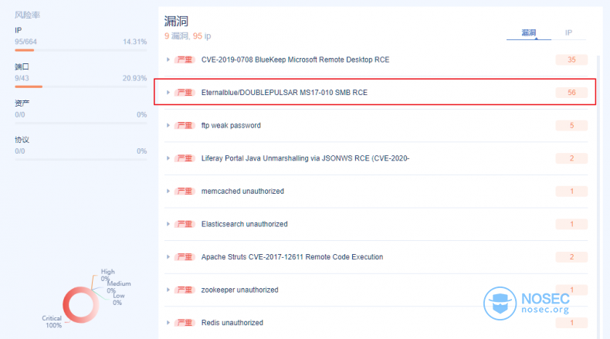Screen dimensions: 610x339
Task: Click severity tag icon beside Liferay Portal
Action: 184,158
